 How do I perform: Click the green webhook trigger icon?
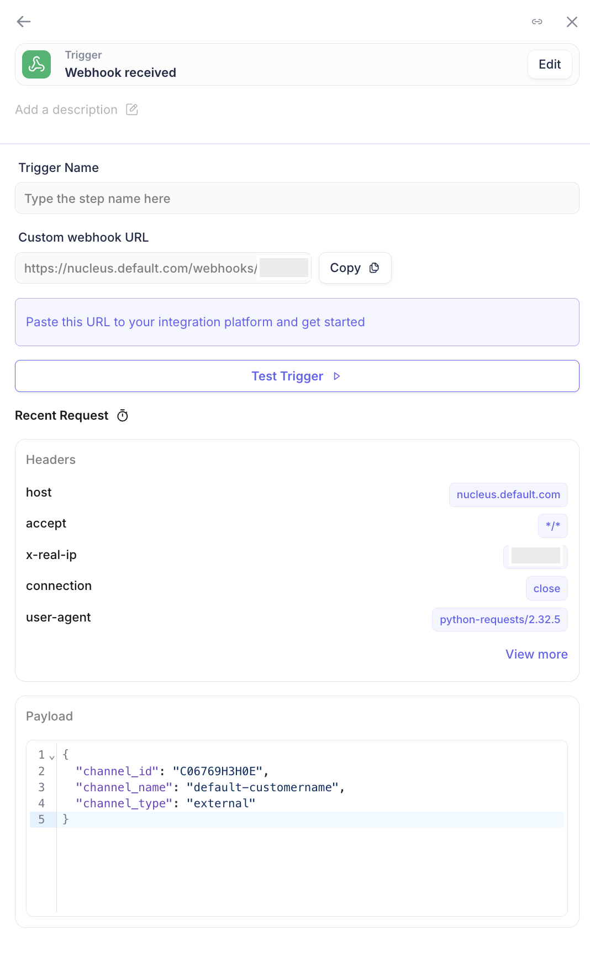pyautogui.click(x=36, y=64)
